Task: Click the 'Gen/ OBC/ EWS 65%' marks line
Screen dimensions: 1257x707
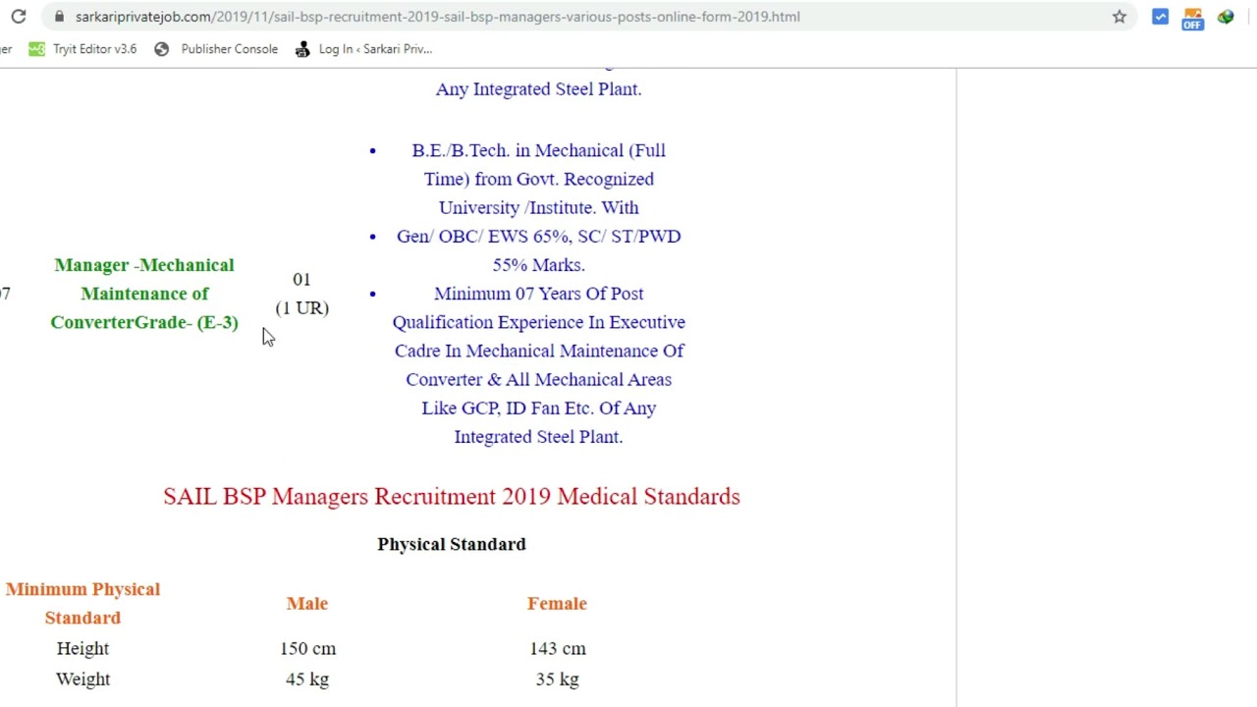Action: tap(538, 250)
